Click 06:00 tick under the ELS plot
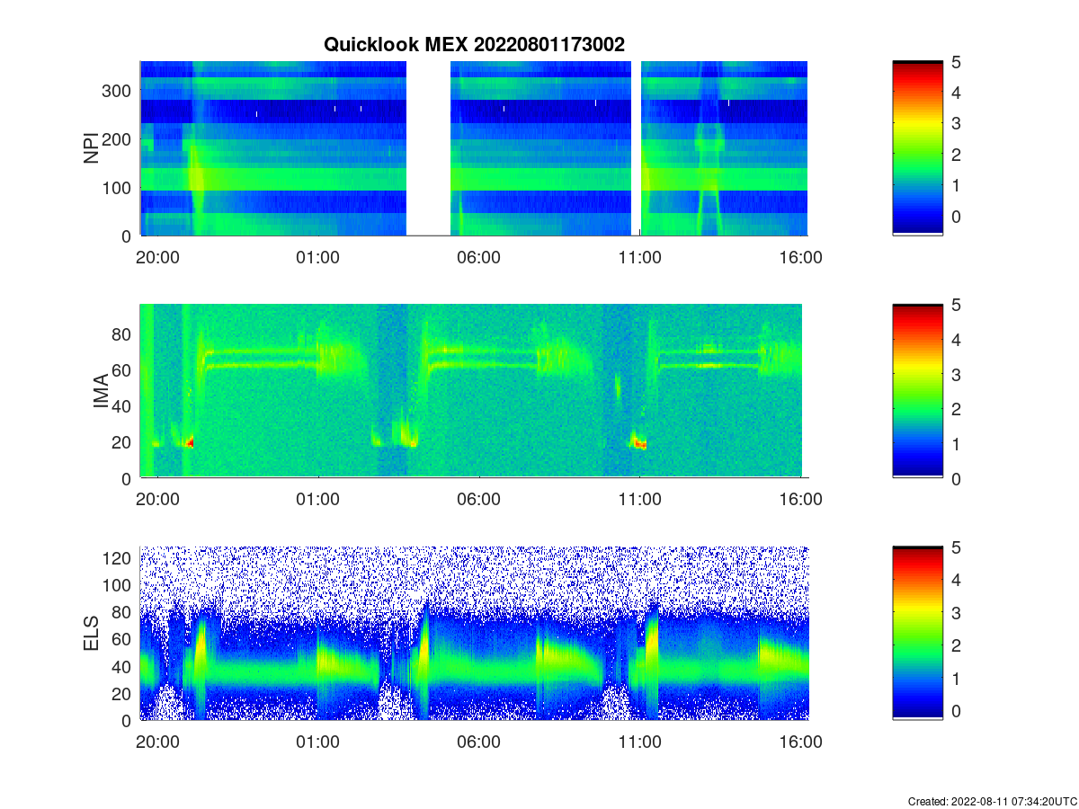The width and height of the screenshot is (1079, 809). tap(479, 742)
